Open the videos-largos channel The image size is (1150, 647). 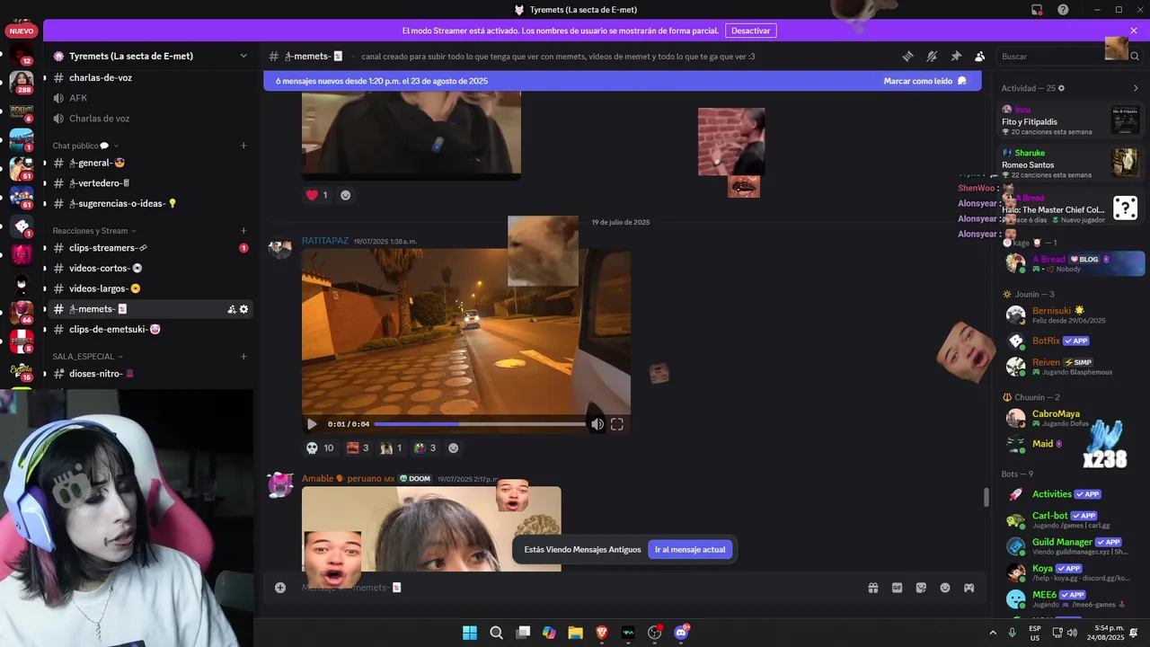(148, 288)
